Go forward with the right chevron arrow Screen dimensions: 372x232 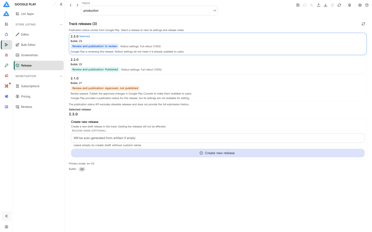(x=77, y=5)
